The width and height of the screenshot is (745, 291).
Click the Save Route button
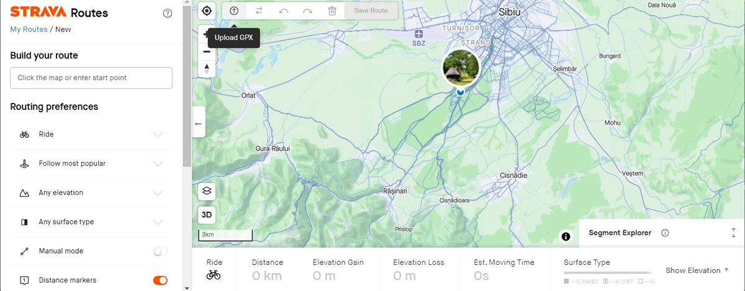(x=371, y=11)
